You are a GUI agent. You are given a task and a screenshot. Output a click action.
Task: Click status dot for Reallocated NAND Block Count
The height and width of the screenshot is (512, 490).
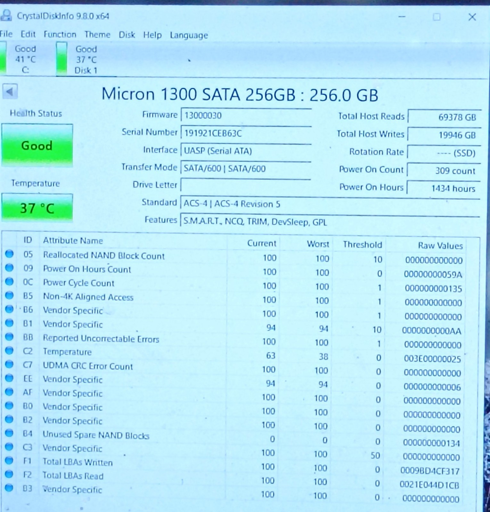(x=9, y=254)
